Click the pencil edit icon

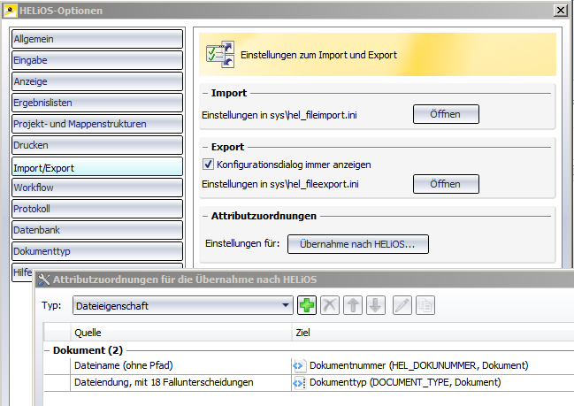(402, 305)
